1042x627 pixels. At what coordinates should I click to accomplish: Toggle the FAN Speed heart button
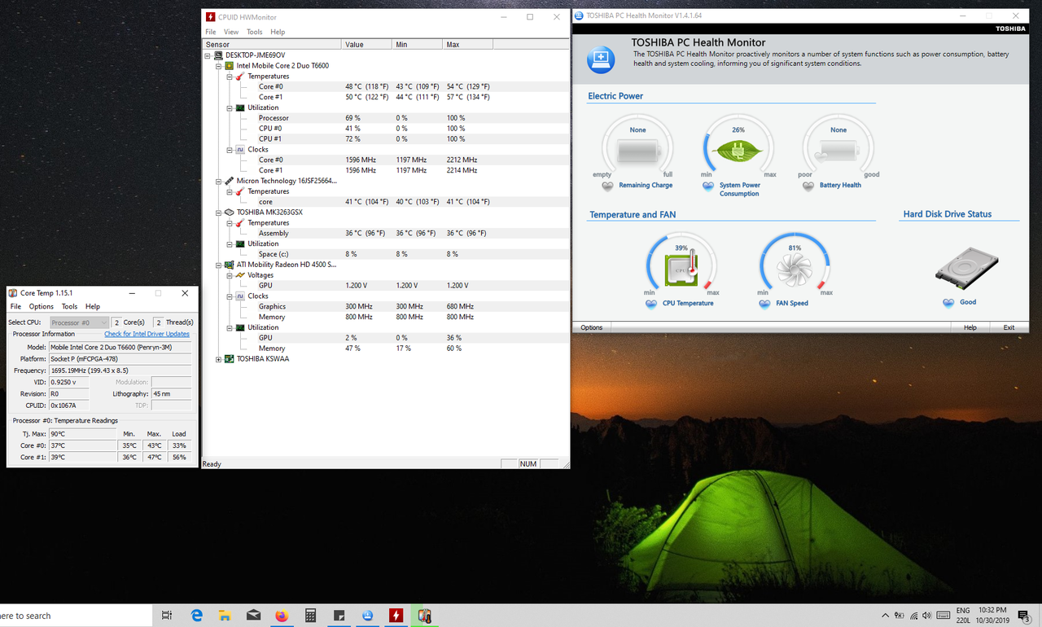point(764,304)
